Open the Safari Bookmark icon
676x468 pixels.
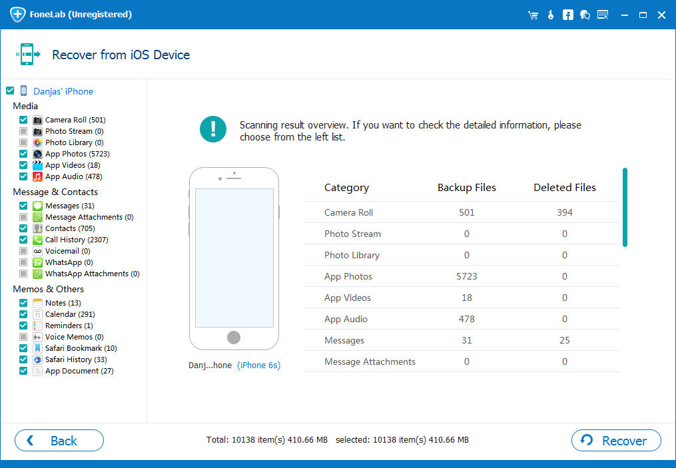(37, 348)
